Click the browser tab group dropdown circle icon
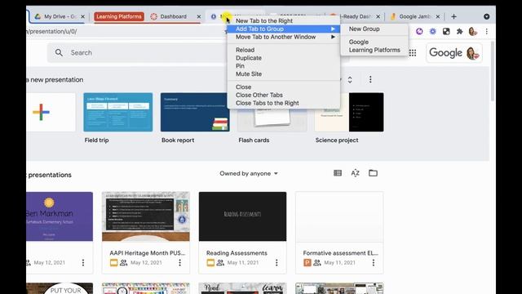Screen dimensions: 522x294 click(486, 16)
